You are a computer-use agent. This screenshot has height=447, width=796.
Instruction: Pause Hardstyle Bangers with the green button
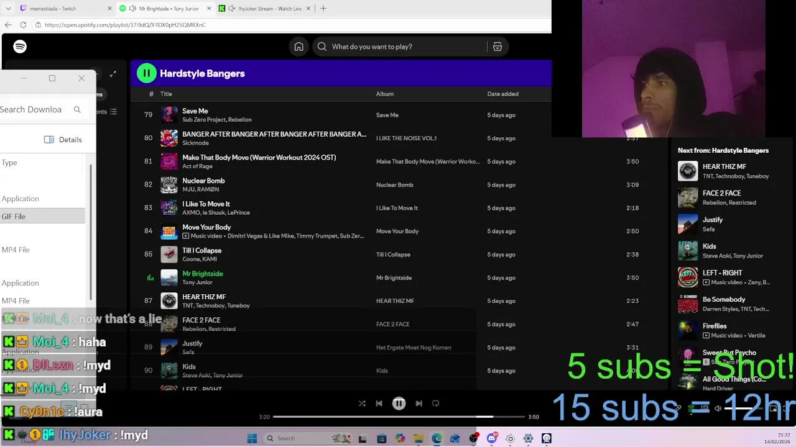pos(147,73)
